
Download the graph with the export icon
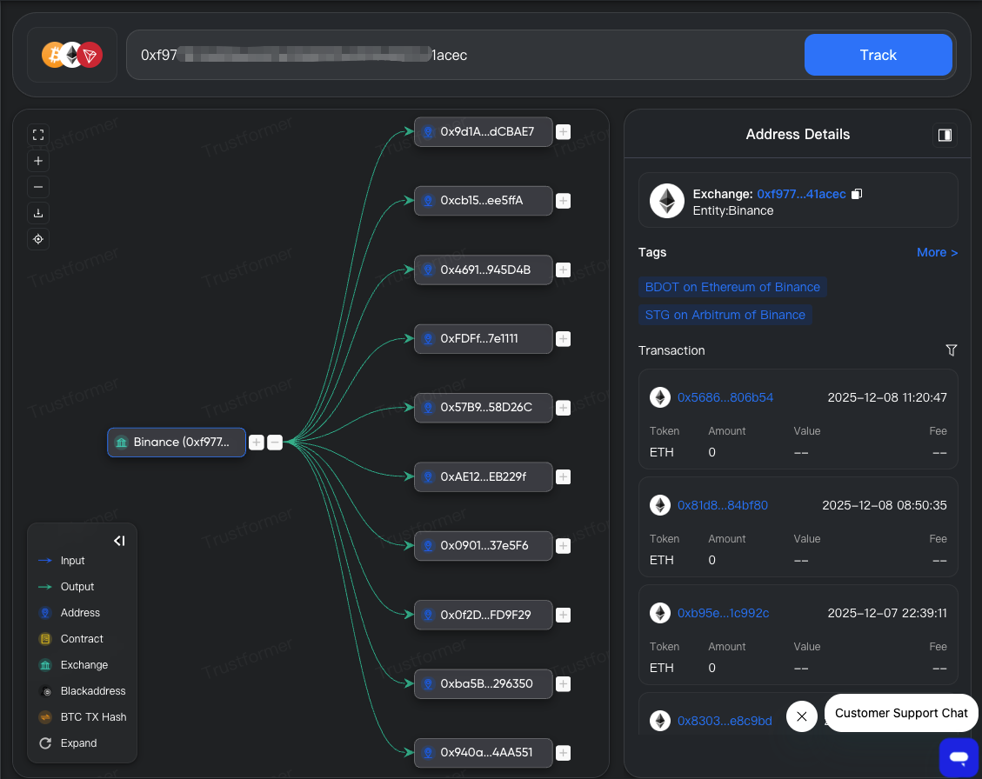pos(37,212)
